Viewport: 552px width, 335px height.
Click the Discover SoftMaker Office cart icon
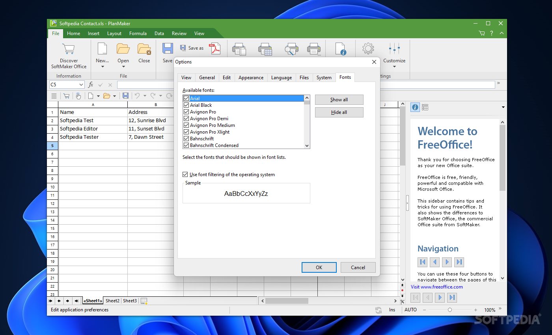69,49
